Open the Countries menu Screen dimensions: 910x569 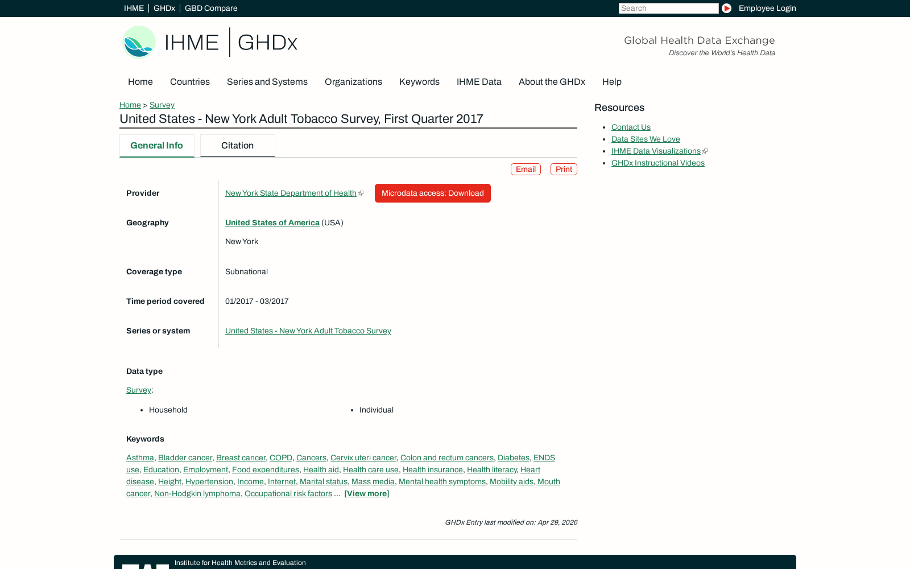(190, 82)
